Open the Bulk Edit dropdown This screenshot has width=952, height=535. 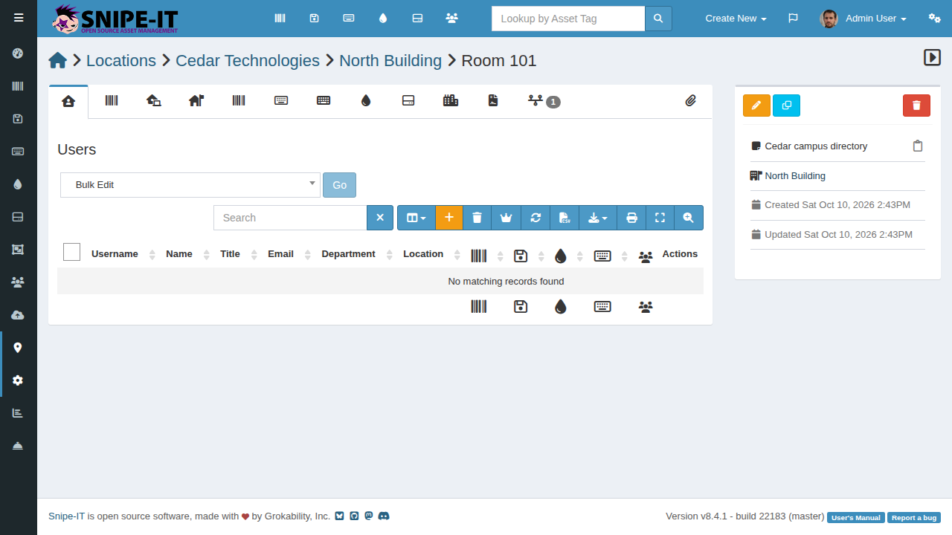(x=190, y=185)
